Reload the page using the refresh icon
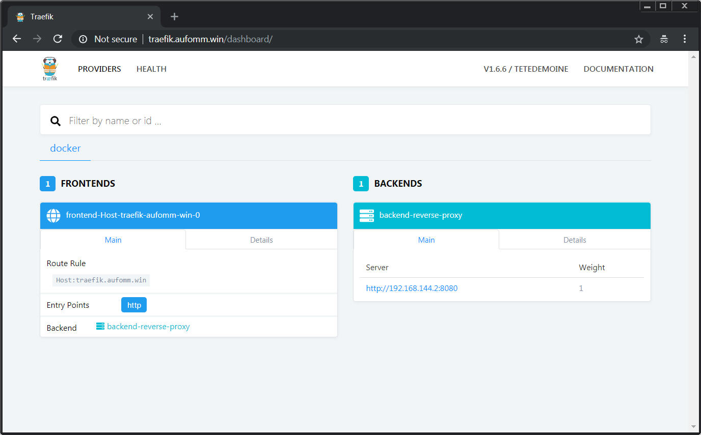 [x=58, y=39]
